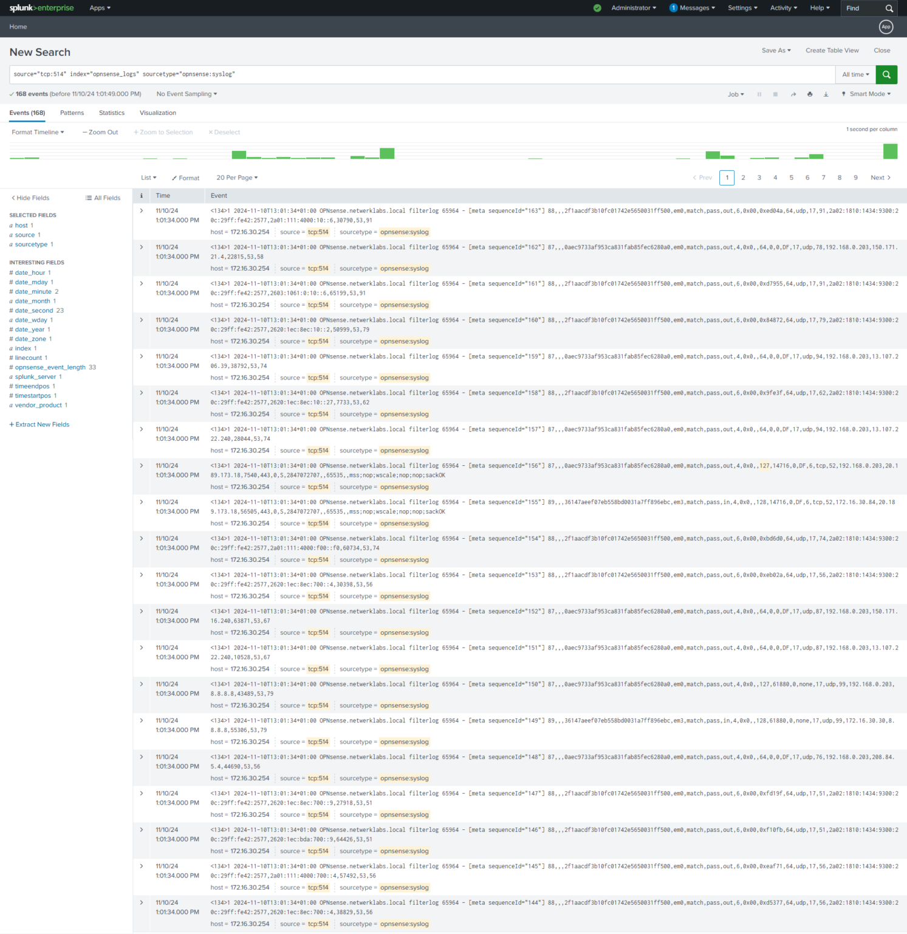907x934 pixels.
Task: Switch to the Patterns tab
Action: [x=72, y=112]
